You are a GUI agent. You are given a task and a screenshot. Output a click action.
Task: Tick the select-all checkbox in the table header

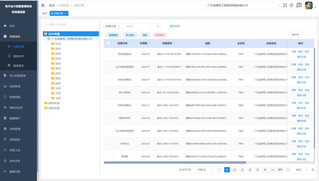[108, 43]
